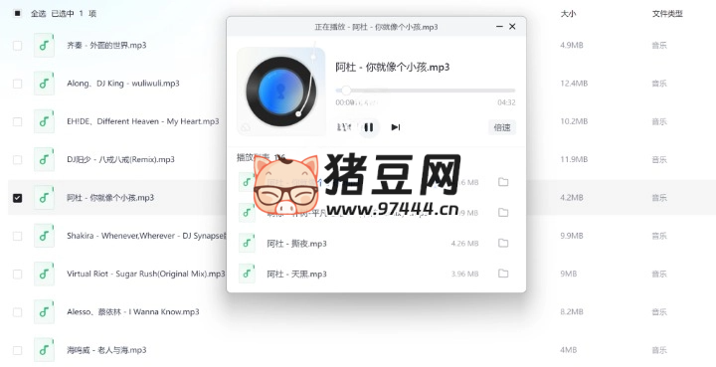Play 阿杜 - 天黑.mp3 from the playlist

296,274
